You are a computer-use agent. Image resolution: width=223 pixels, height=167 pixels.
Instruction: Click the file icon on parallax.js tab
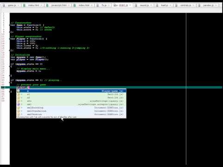[x=199, y=5]
